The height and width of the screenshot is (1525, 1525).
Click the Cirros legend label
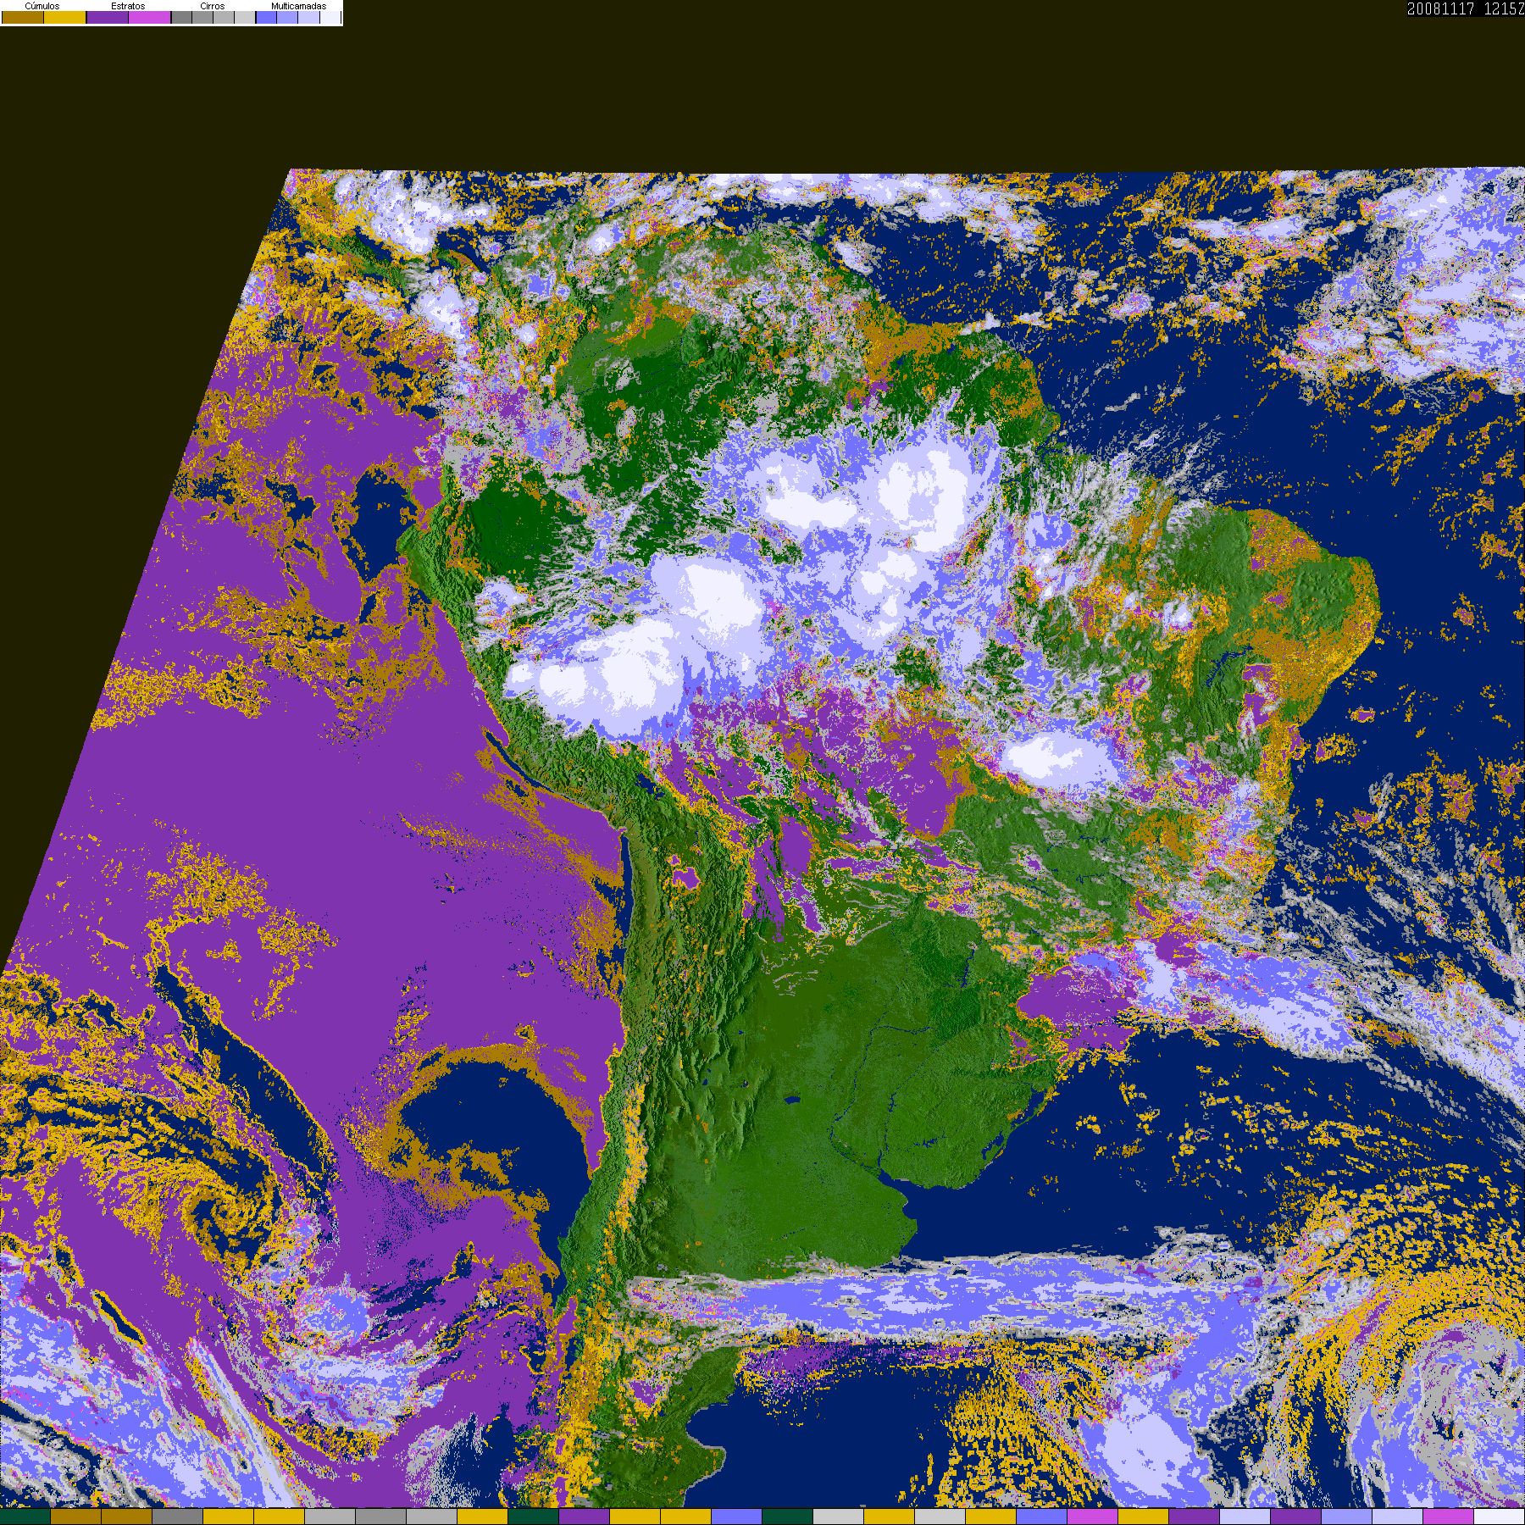(213, 6)
